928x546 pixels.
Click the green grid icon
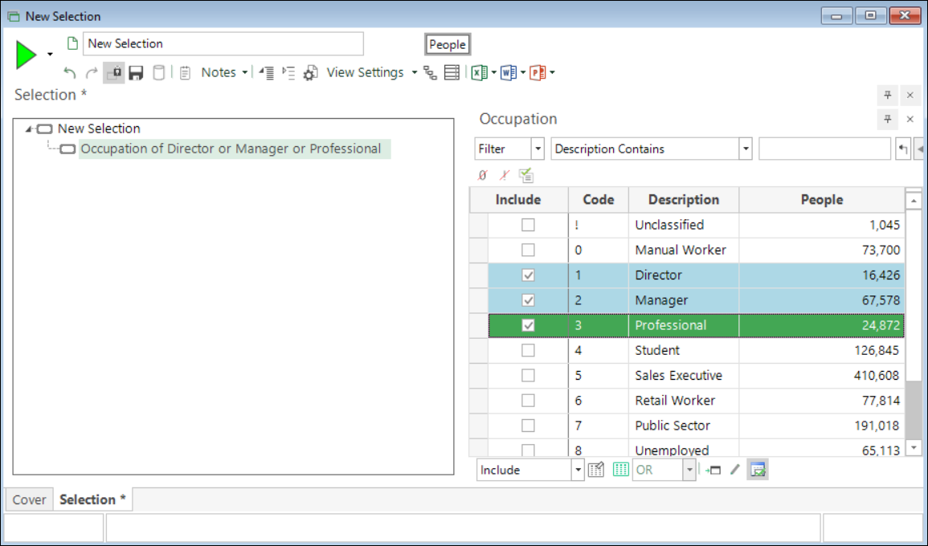click(x=620, y=471)
